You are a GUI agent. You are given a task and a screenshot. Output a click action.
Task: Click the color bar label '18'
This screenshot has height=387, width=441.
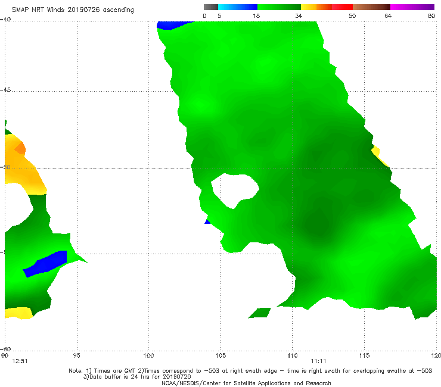point(256,15)
